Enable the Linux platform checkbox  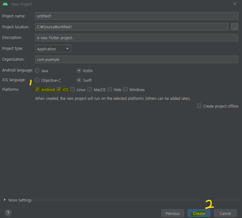pos(73,90)
